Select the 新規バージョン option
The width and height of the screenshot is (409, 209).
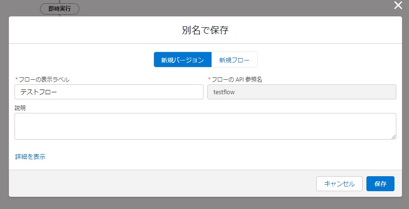click(183, 60)
